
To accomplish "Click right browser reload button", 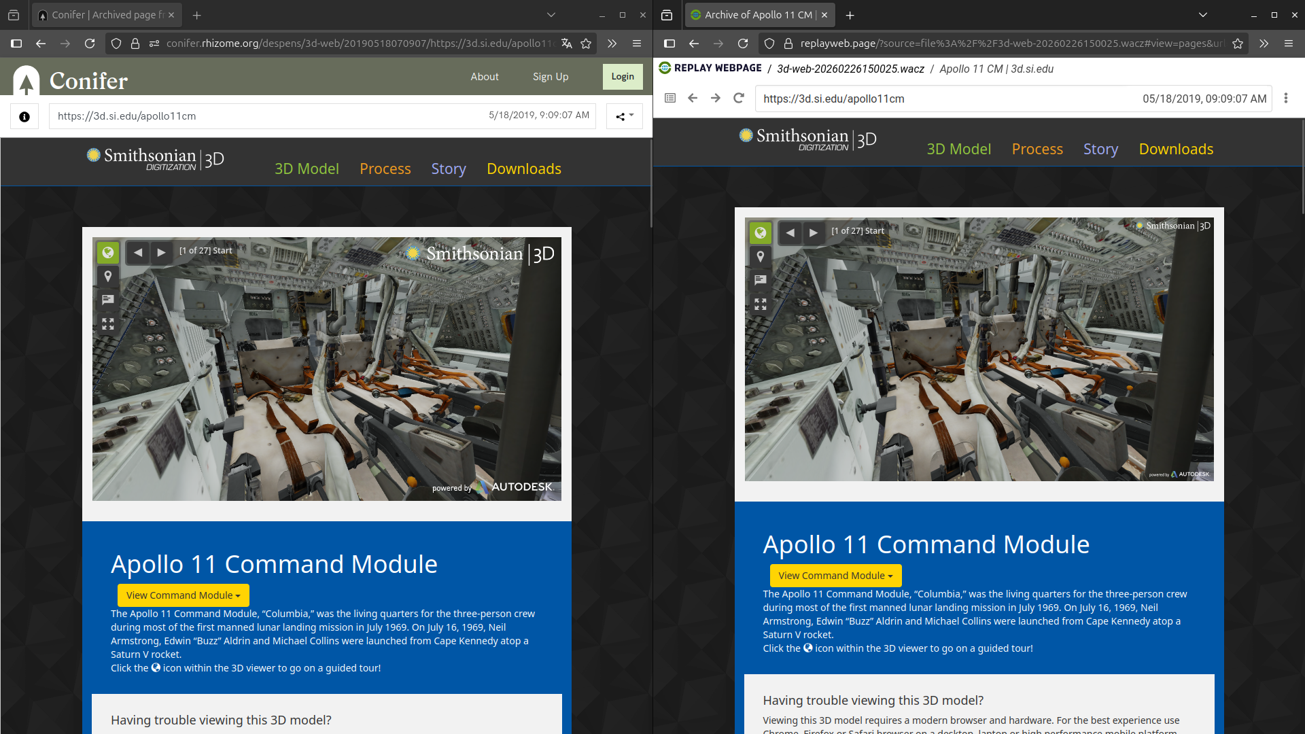I will [743, 43].
